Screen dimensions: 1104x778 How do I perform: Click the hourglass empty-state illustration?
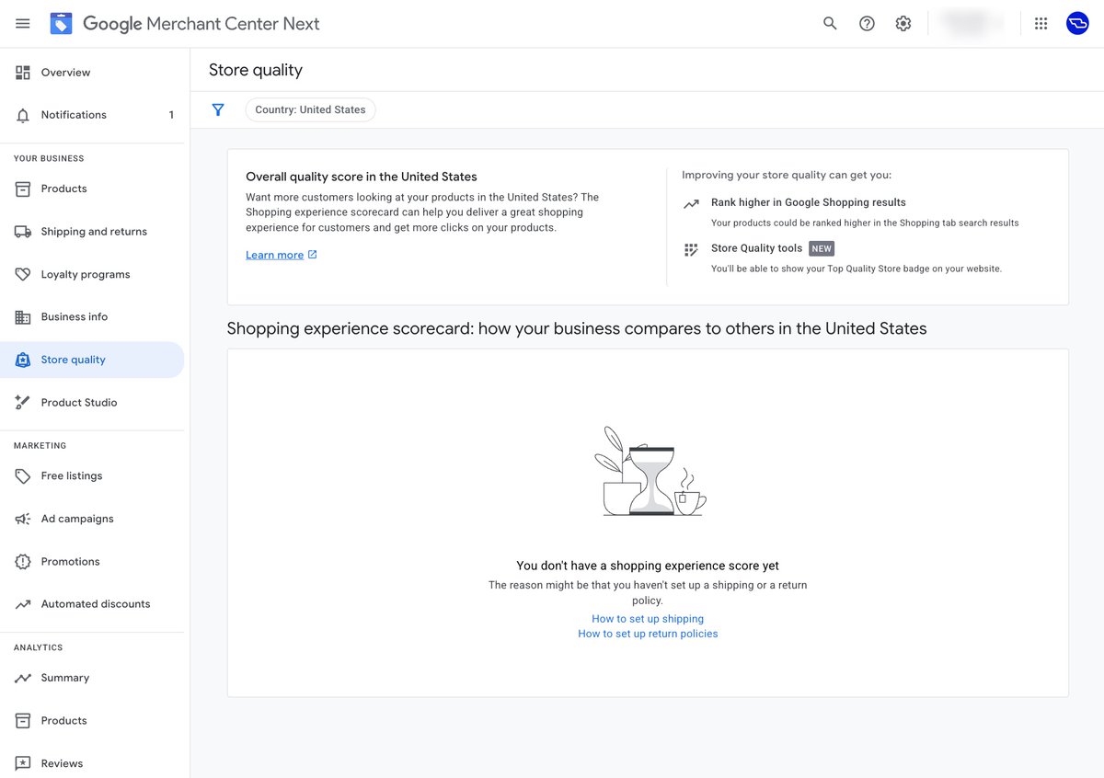click(650, 471)
